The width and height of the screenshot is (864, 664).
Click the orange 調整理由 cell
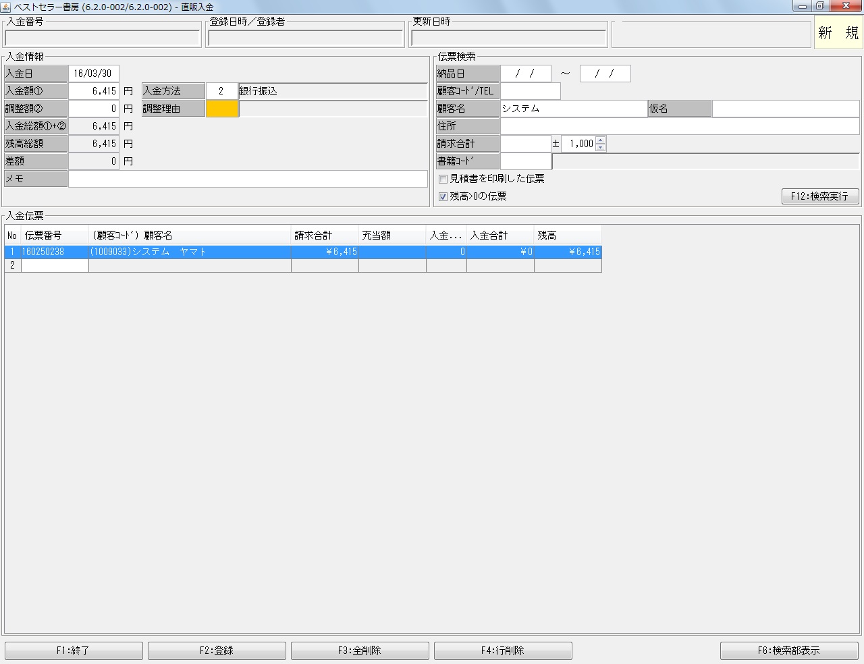pyautogui.click(x=222, y=108)
